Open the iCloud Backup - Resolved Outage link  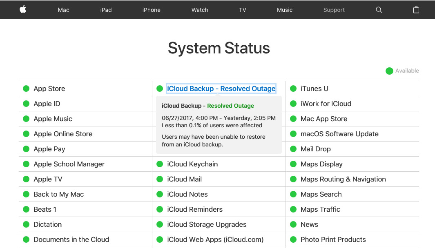point(221,89)
